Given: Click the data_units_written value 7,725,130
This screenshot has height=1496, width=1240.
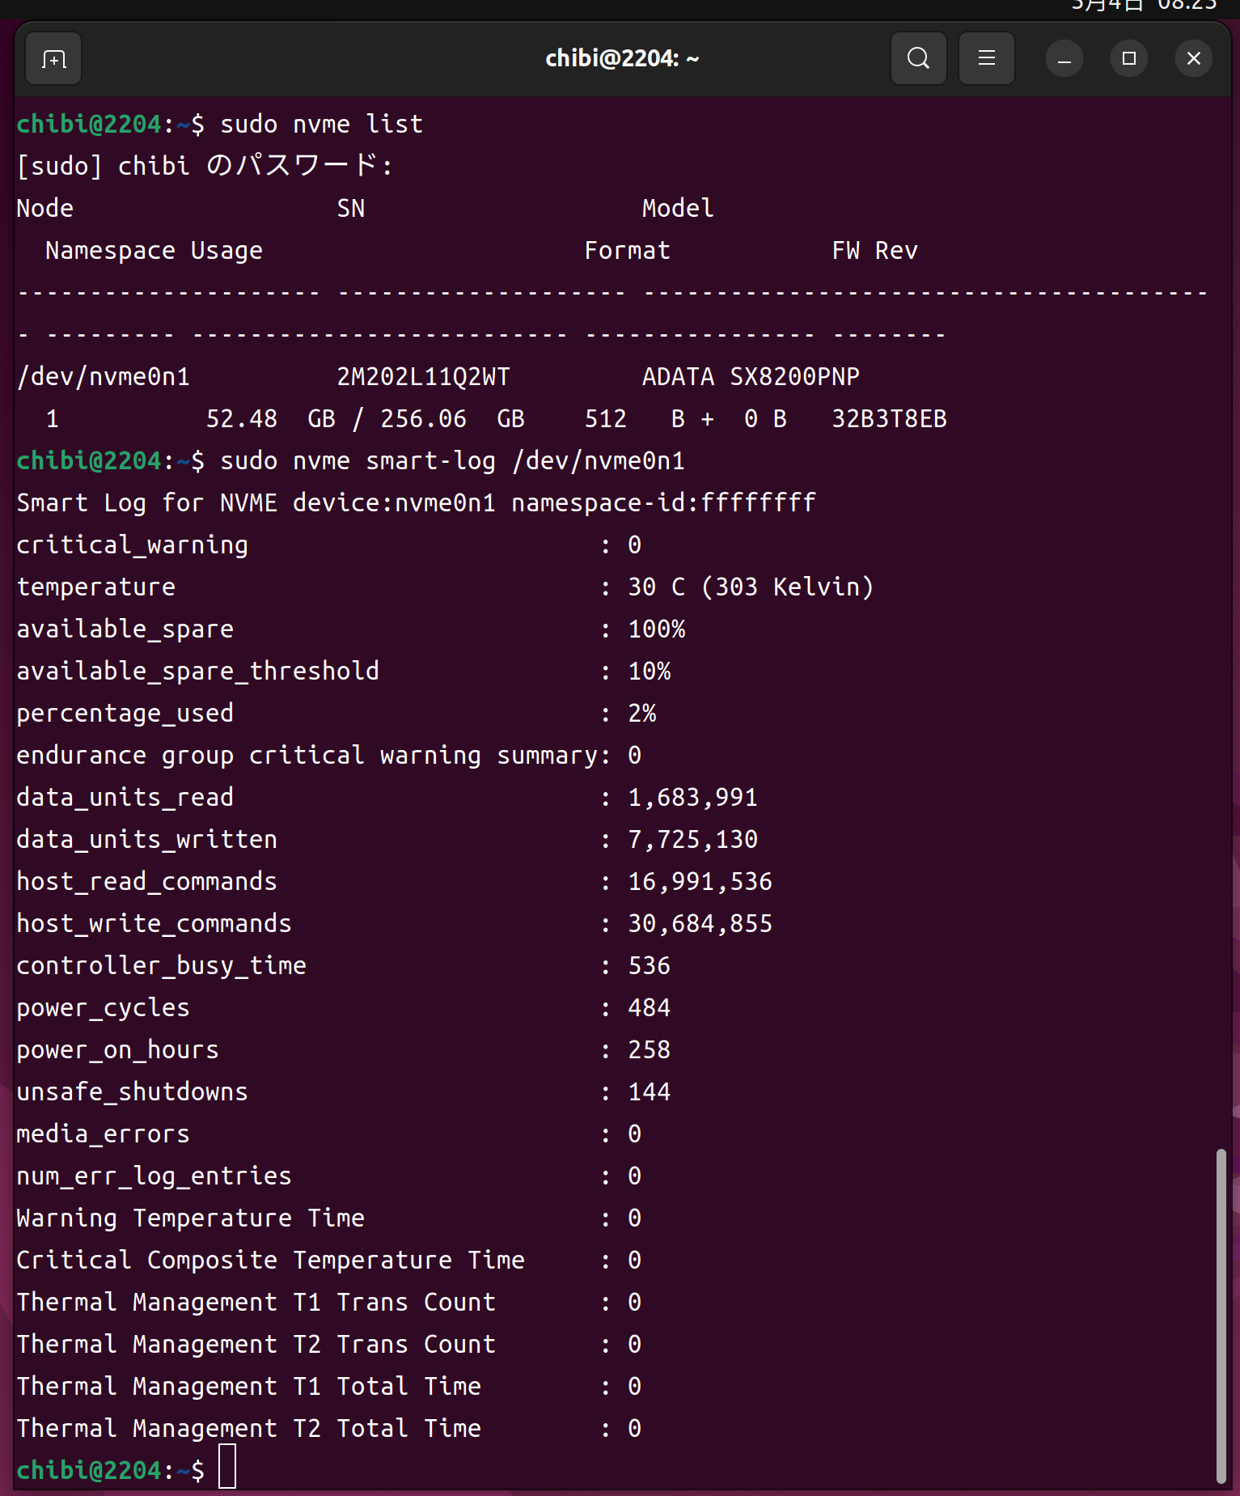Looking at the screenshot, I should point(692,840).
